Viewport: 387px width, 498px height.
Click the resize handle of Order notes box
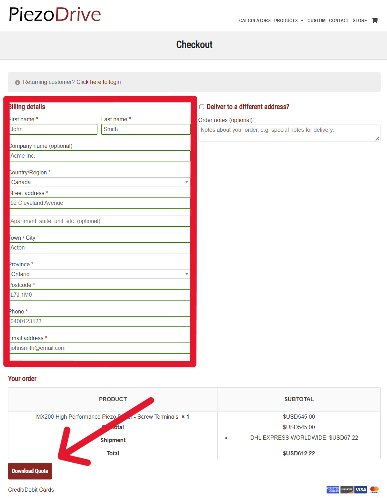[x=378, y=139]
